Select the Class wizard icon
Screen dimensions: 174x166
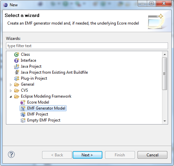pyautogui.click(x=17, y=54)
